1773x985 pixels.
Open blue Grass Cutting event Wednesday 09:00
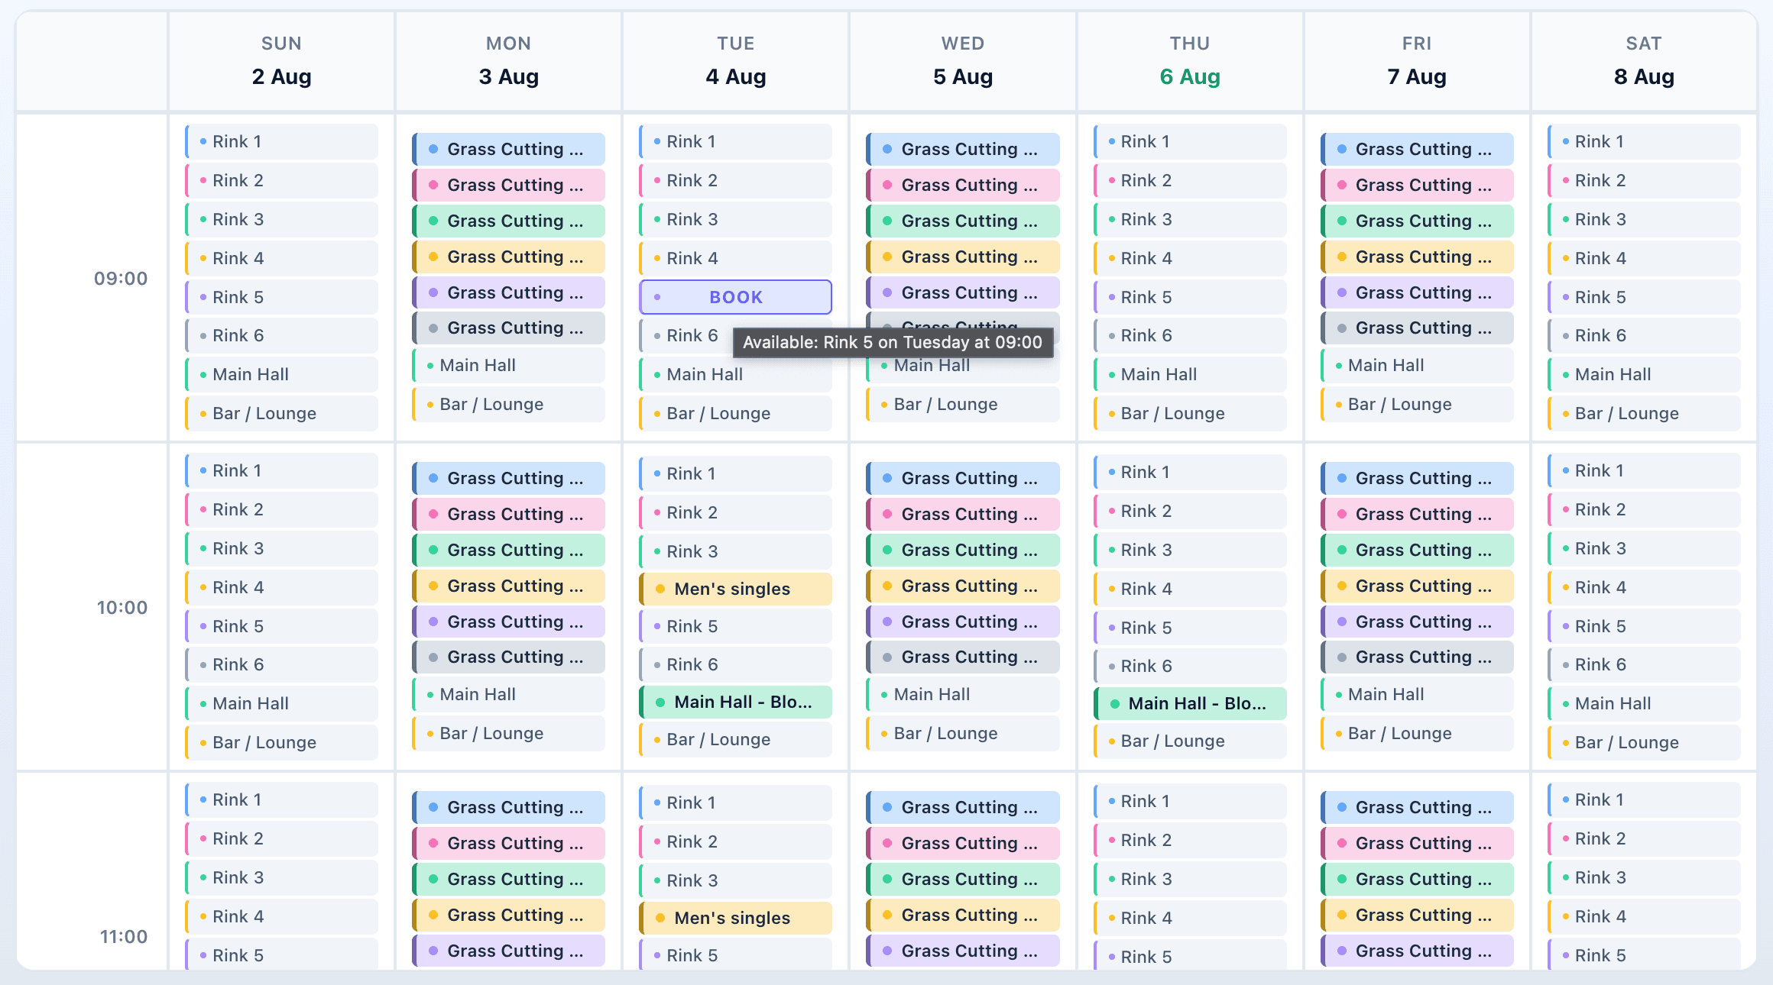962,149
